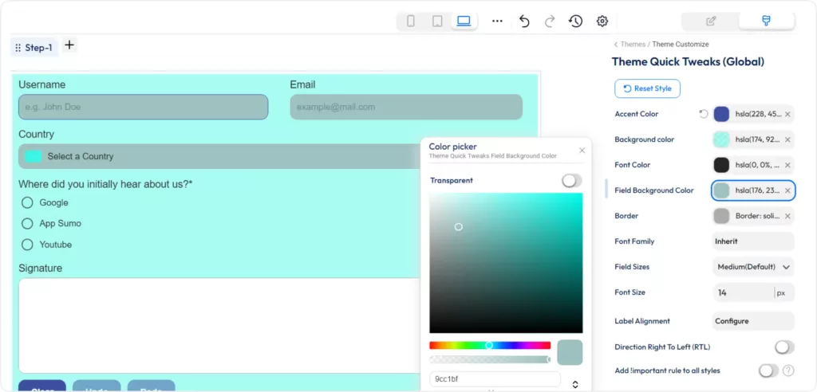
Task: Select the App Sumo radio option
Action: 27,223
